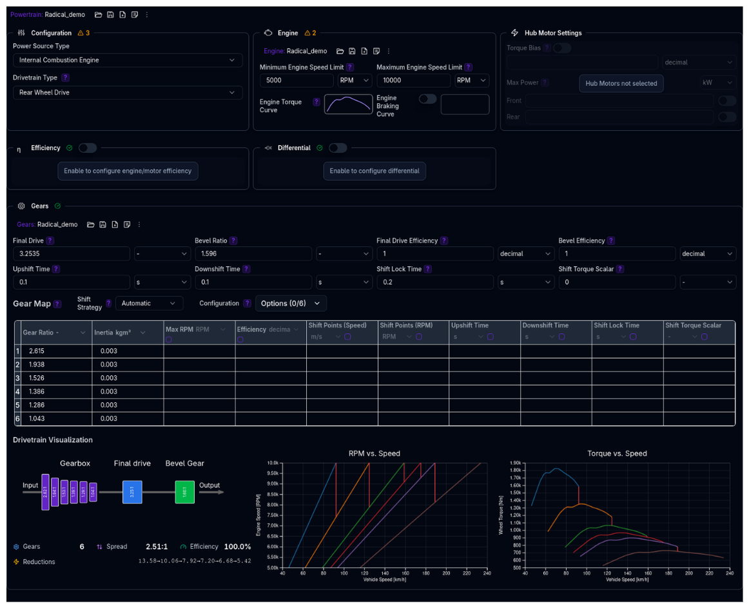Click the Enable to configure differential button
Viewport: 749px width, 608px height.
pos(374,171)
